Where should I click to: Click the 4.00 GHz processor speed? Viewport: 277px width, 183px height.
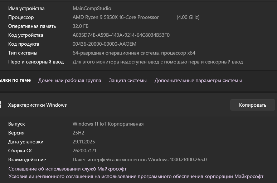(188, 17)
